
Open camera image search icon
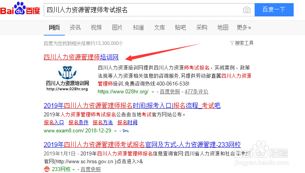[247, 10]
